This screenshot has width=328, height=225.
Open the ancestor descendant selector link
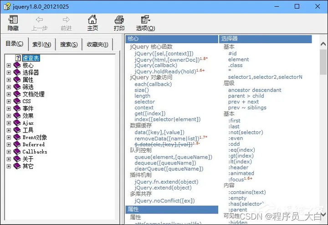click(255, 90)
